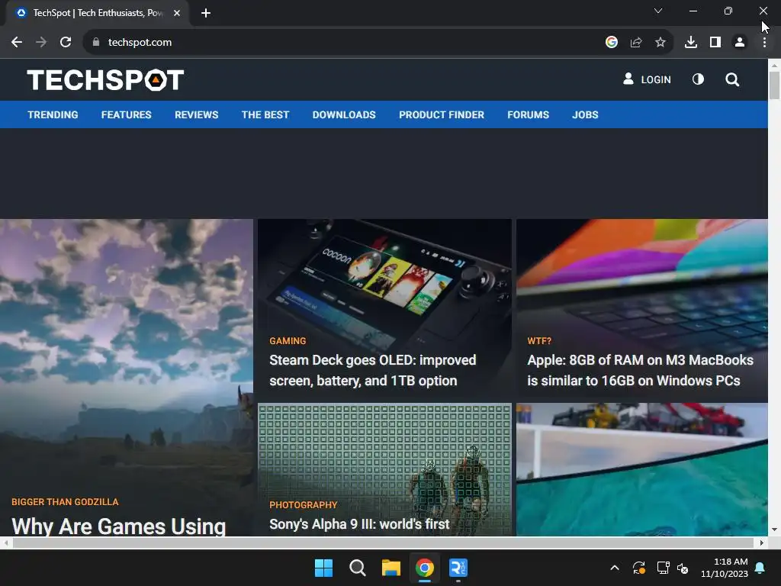Open the display/network tray icon
Screen dimensions: 781x586
tap(663, 568)
